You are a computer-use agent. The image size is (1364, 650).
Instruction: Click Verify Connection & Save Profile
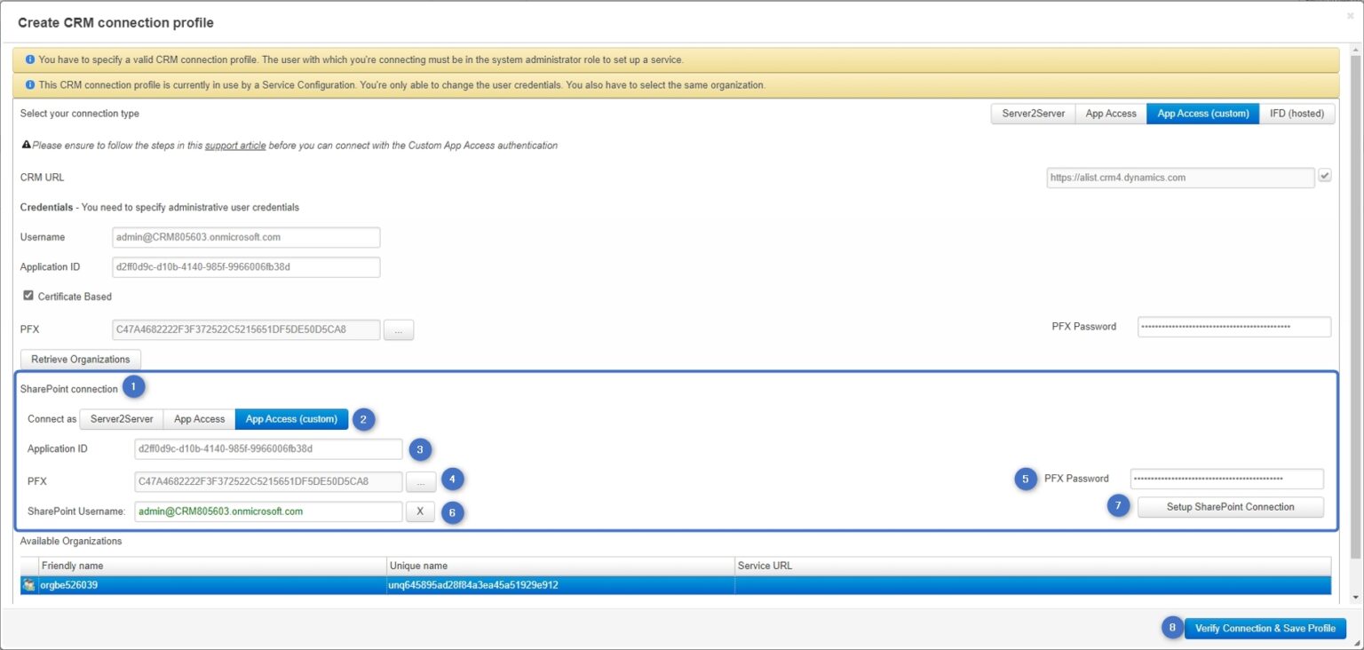[1265, 628]
